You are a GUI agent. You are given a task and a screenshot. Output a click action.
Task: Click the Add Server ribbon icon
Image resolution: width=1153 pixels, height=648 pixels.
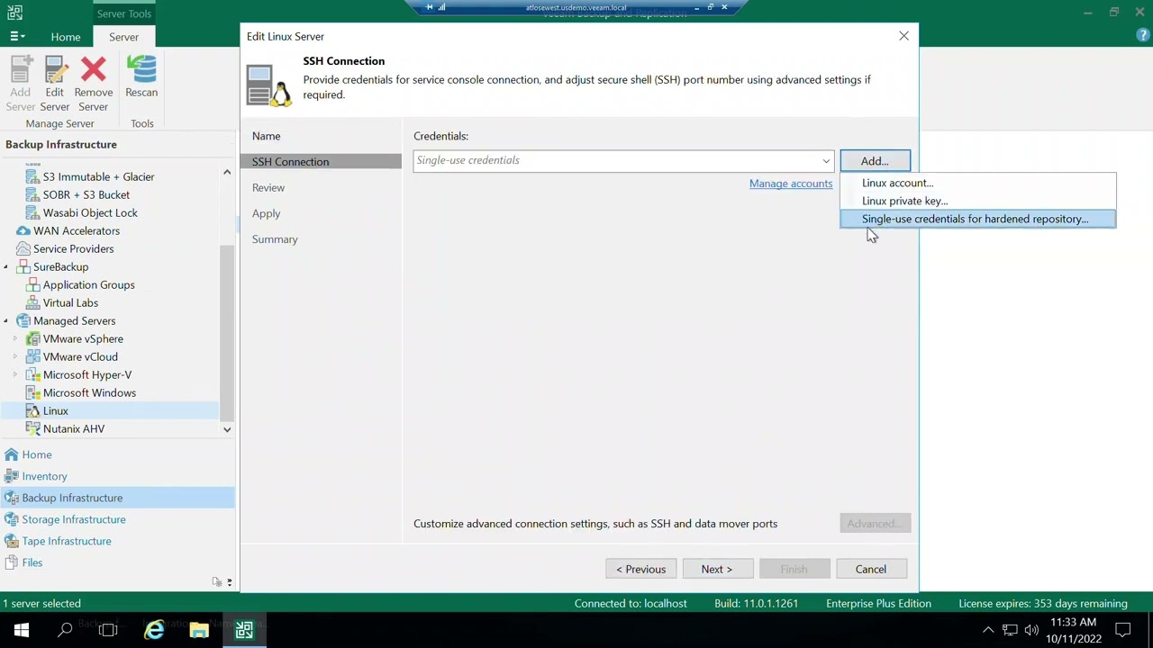point(20,70)
